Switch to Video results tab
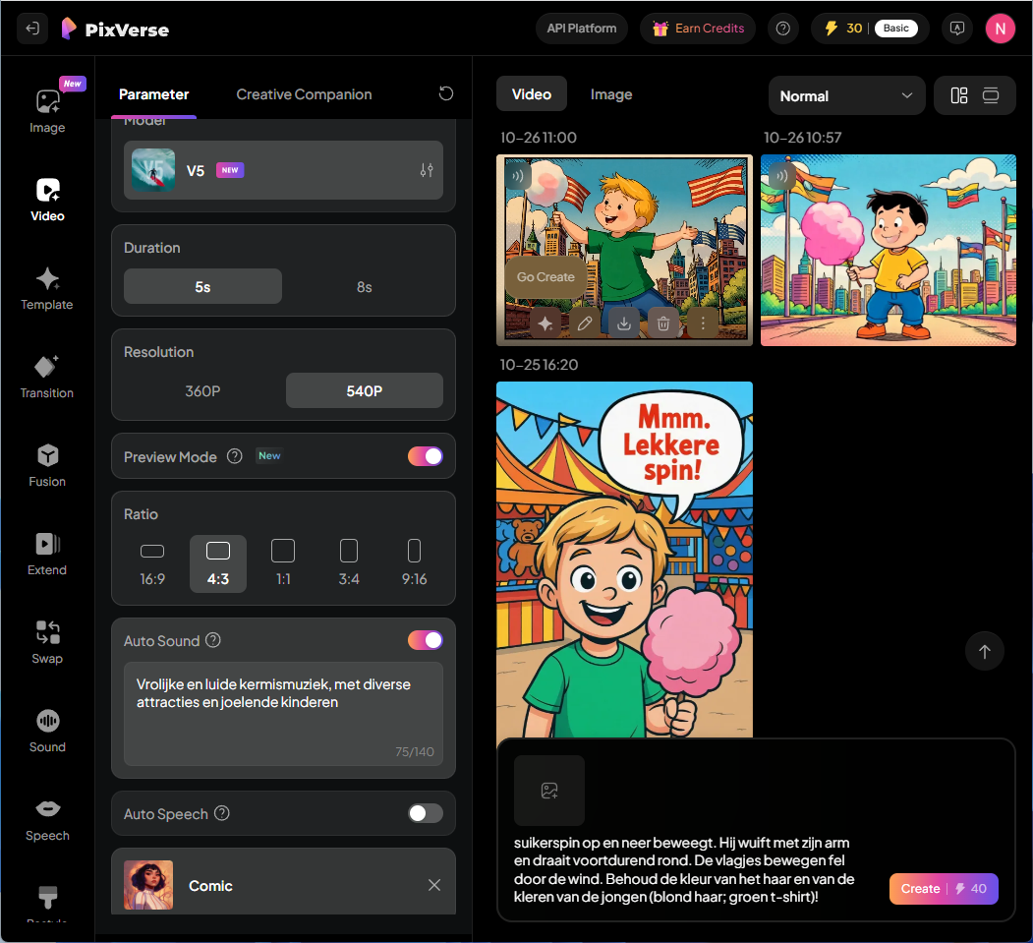Screen dimensions: 1033x943 [532, 94]
